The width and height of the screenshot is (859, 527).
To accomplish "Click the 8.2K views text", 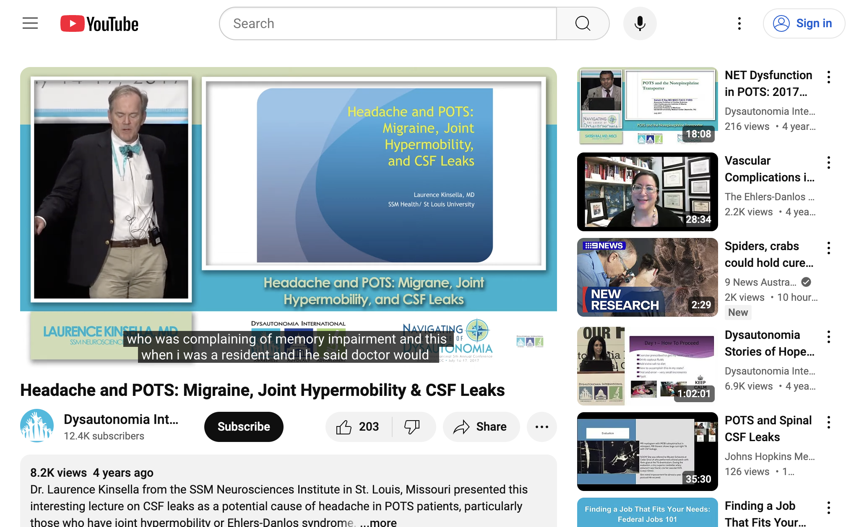I will (x=58, y=473).
